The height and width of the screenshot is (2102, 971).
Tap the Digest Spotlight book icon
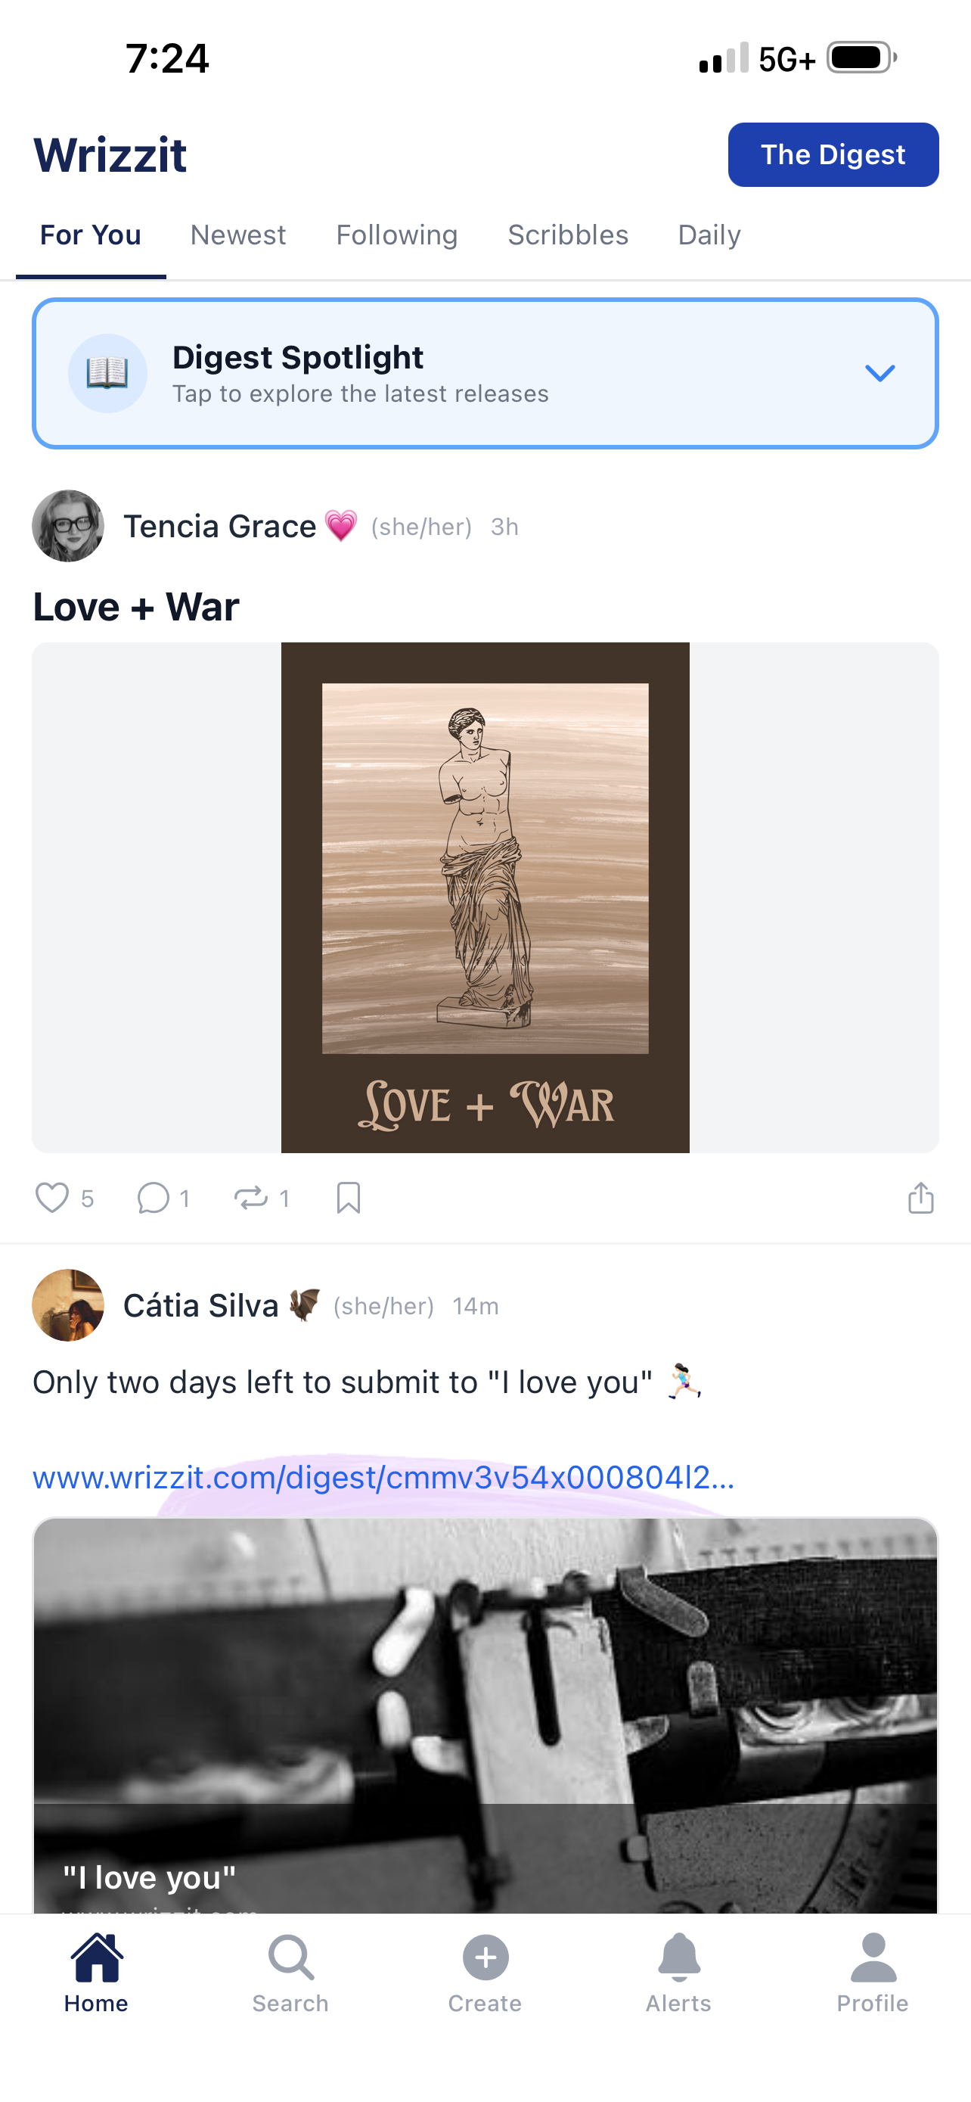click(x=107, y=373)
